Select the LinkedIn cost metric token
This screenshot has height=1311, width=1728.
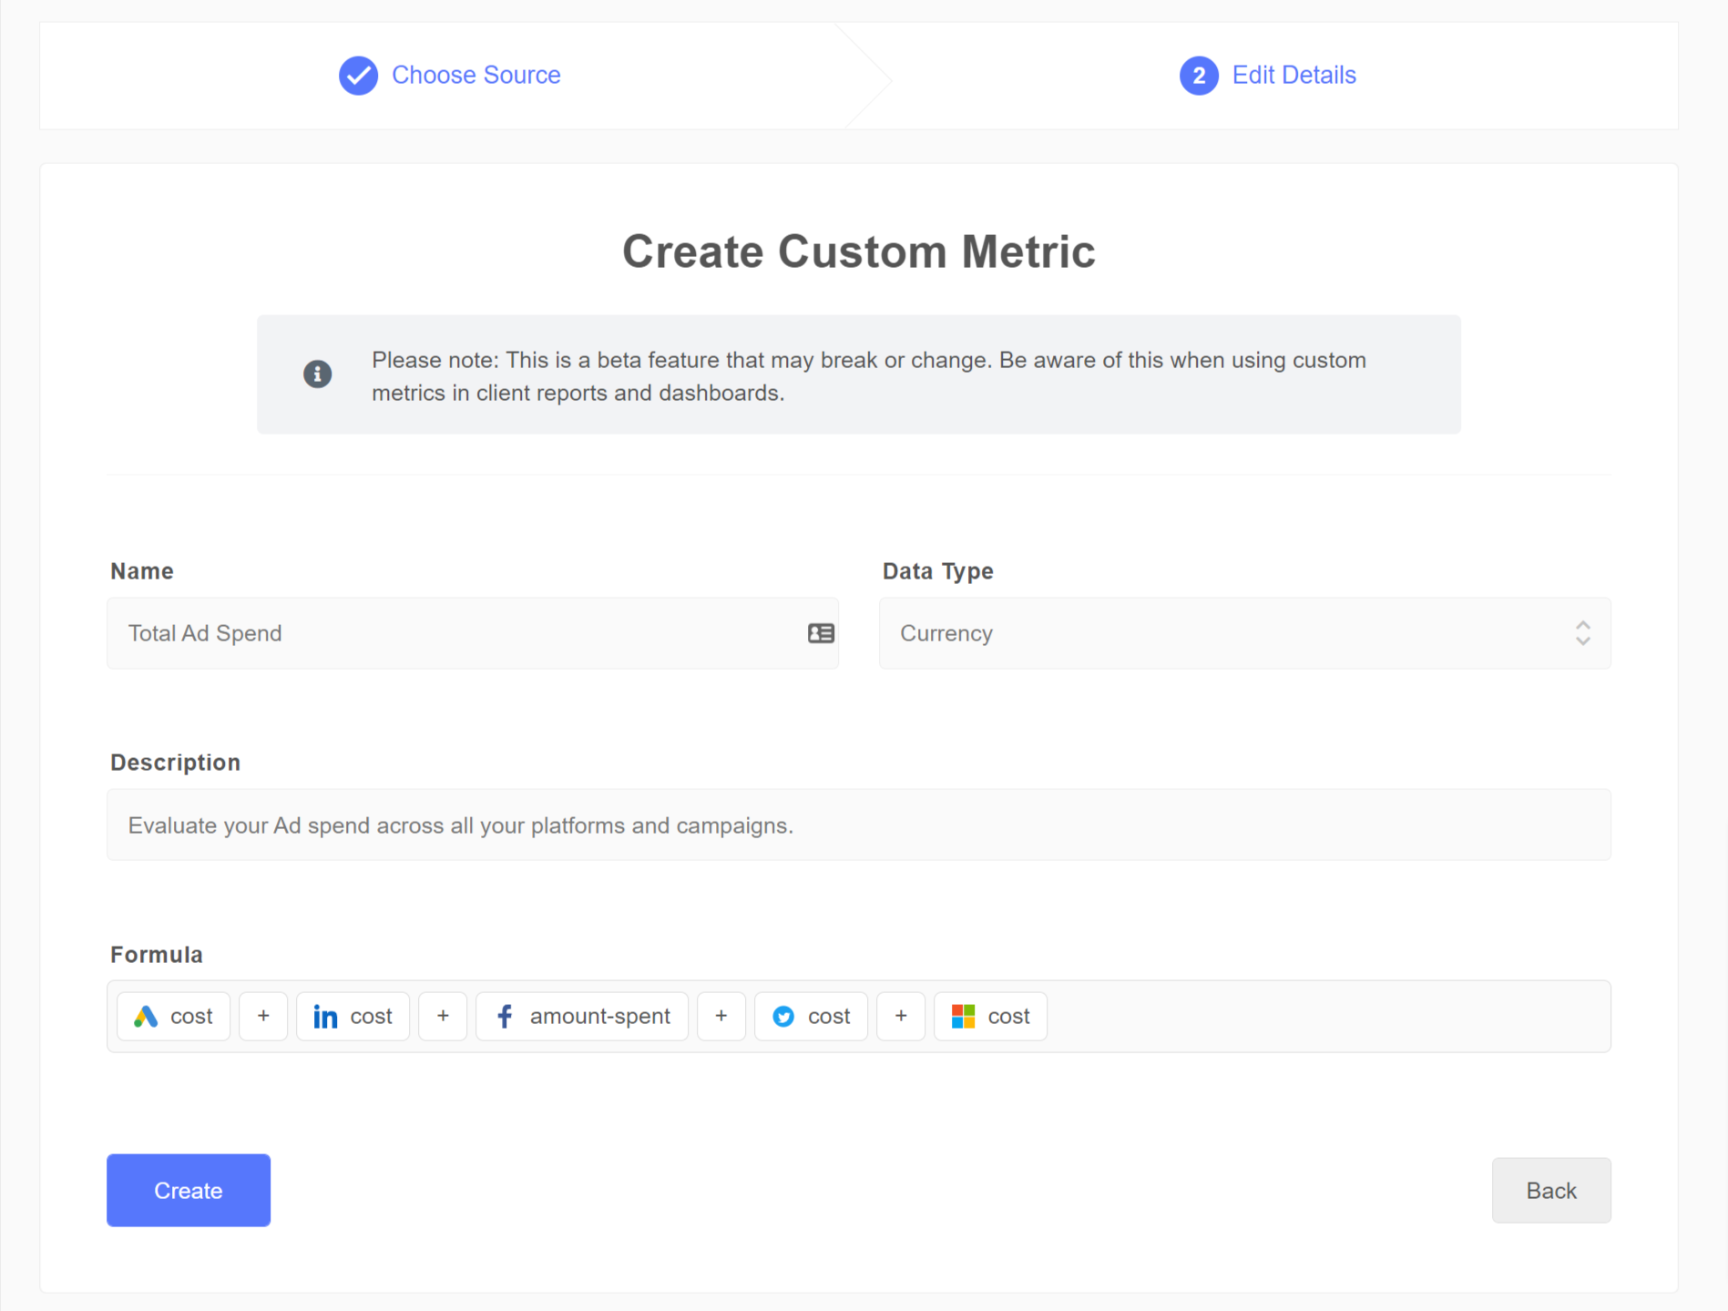(x=353, y=1016)
